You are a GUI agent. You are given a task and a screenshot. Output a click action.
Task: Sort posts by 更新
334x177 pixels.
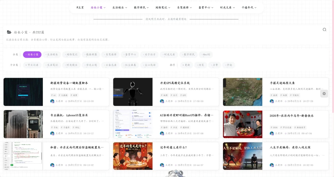pos(187,65)
